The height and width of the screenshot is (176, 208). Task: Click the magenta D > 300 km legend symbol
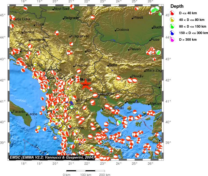pos(172,39)
